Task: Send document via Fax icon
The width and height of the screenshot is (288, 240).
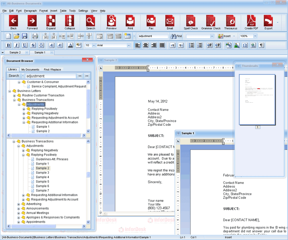Action: (151, 21)
